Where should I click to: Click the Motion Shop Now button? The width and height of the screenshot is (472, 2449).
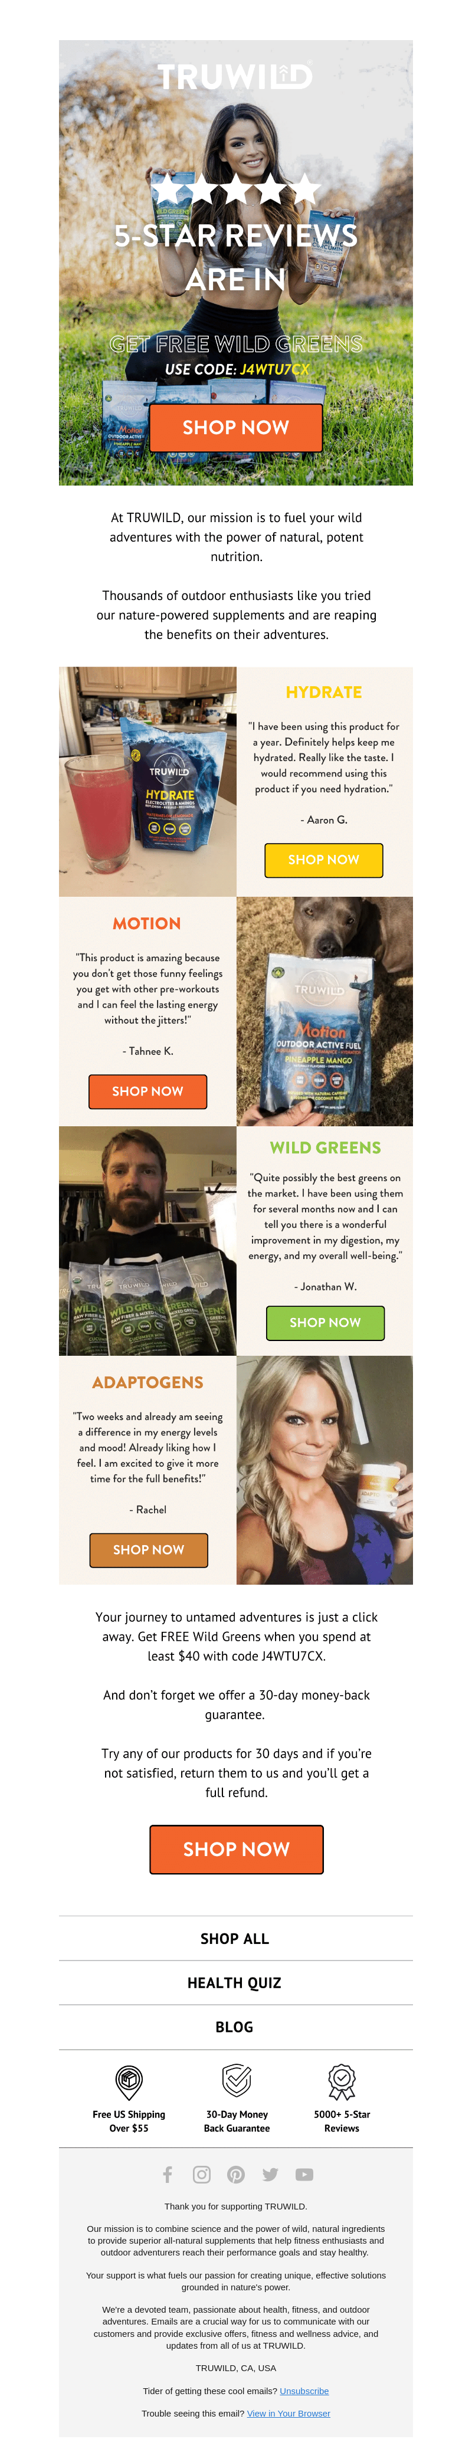[147, 1090]
